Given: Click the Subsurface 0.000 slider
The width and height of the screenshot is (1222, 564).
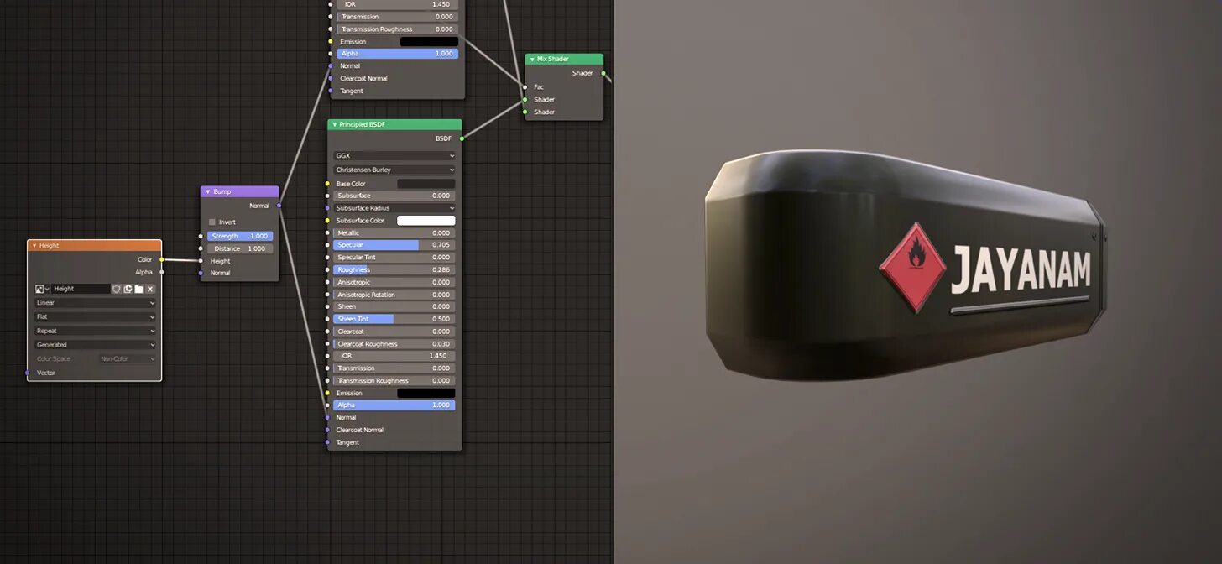Looking at the screenshot, I should pos(394,196).
